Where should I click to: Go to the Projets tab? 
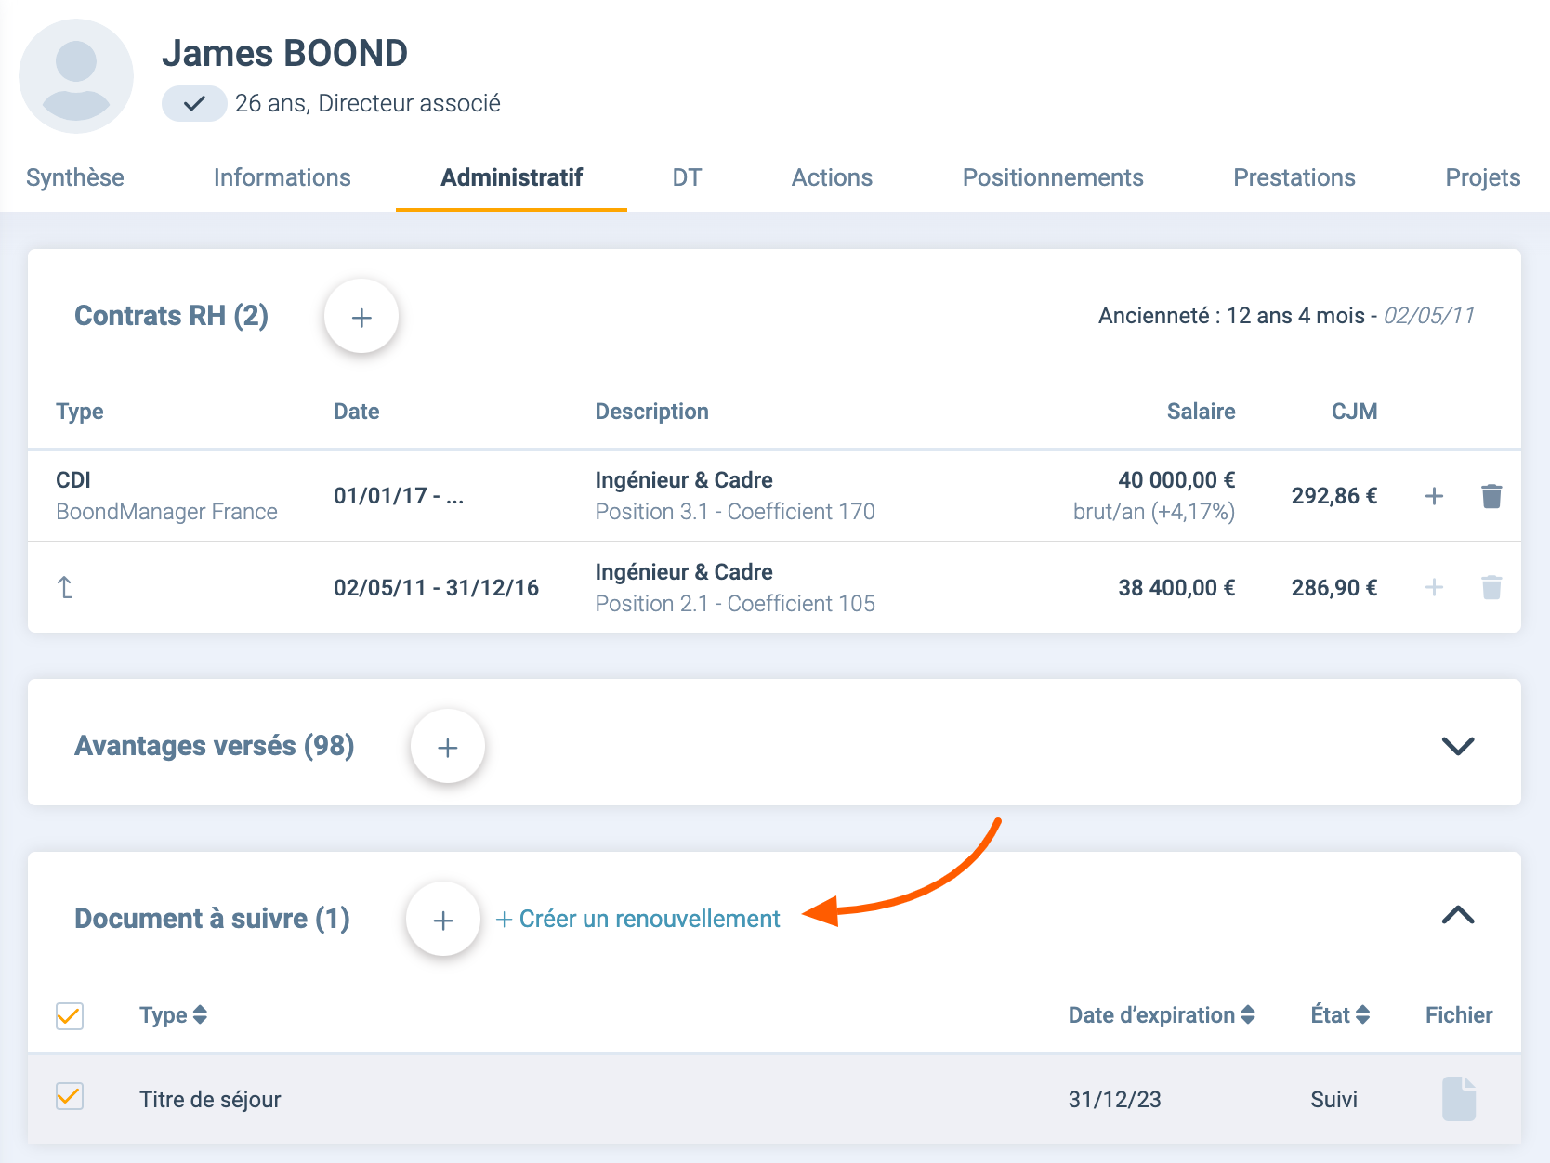click(x=1483, y=177)
